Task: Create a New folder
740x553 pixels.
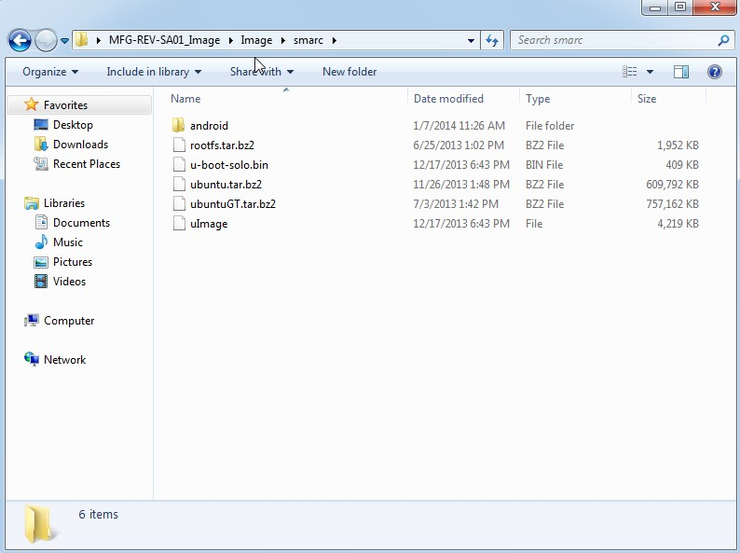Action: pyautogui.click(x=349, y=72)
